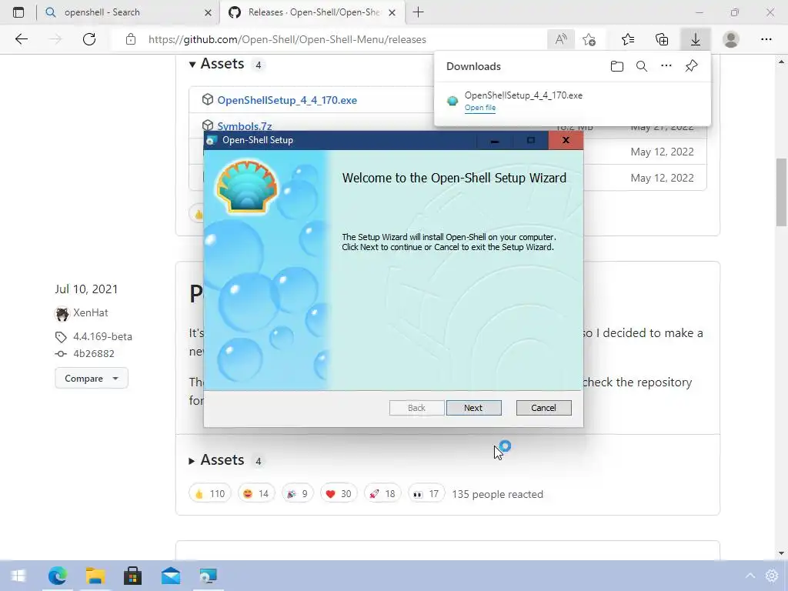Viewport: 788px width, 591px height.
Task: View site information lock icon
Action: 131,39
